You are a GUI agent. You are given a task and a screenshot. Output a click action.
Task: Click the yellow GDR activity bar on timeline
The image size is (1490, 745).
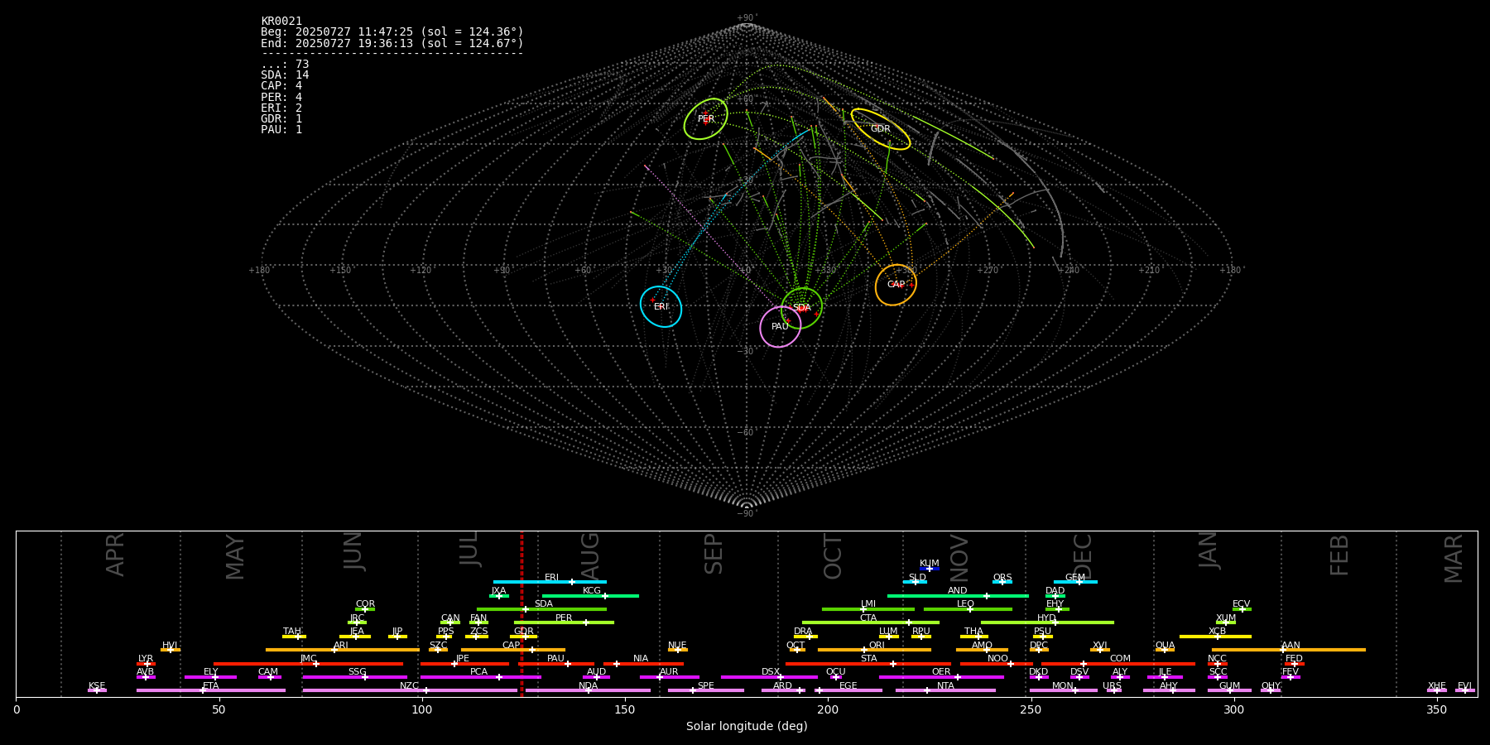524,637
